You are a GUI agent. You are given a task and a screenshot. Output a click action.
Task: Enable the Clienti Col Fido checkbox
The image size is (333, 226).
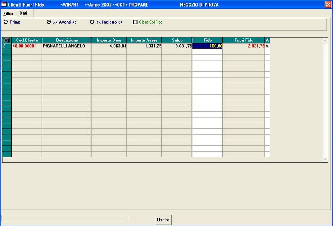[x=135, y=22]
